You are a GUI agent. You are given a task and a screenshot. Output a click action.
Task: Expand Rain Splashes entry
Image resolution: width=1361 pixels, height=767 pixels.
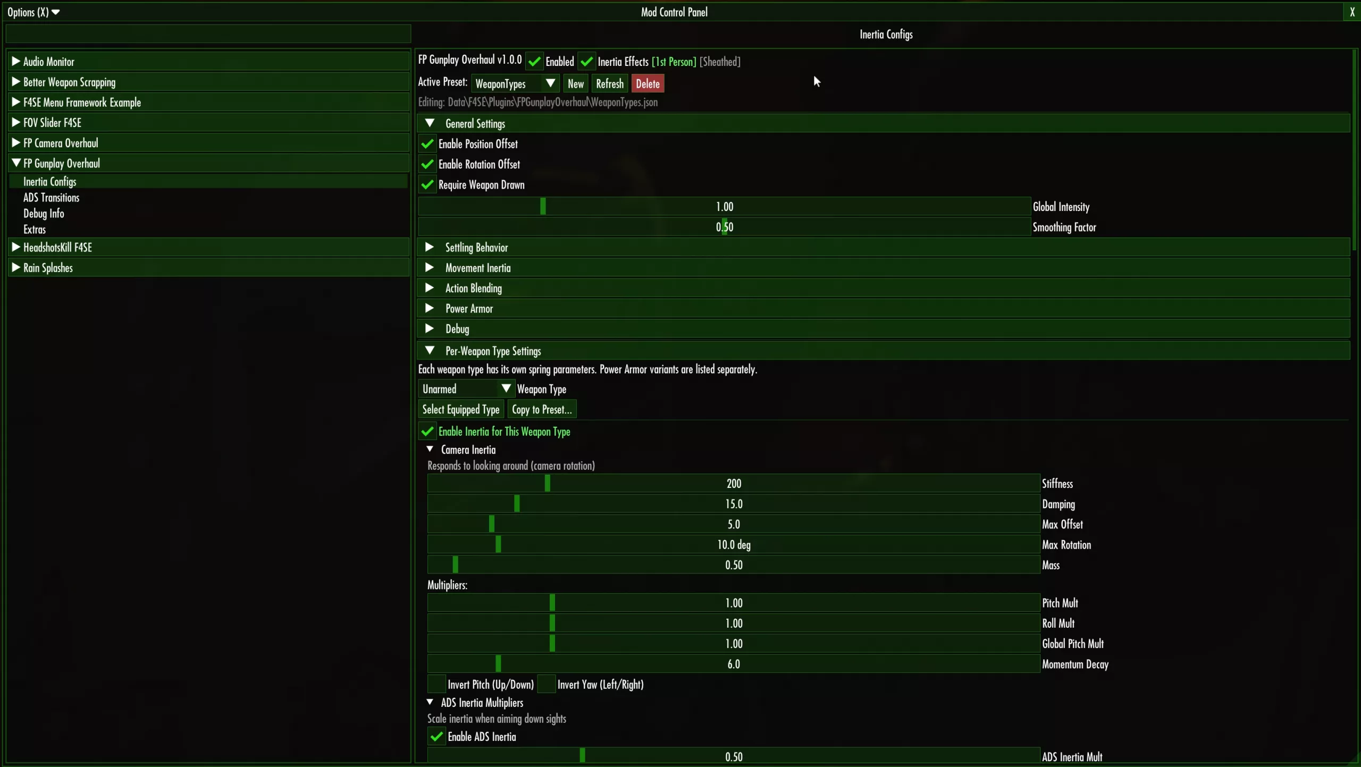(208, 268)
